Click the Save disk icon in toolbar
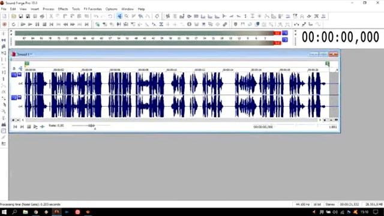The image size is (384, 216). click(21, 16)
